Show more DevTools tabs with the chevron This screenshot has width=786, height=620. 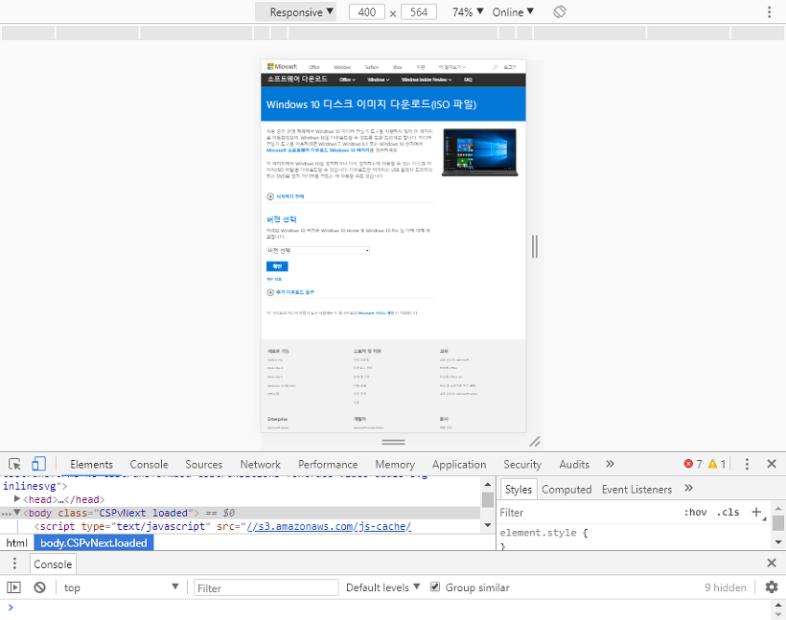click(x=610, y=464)
